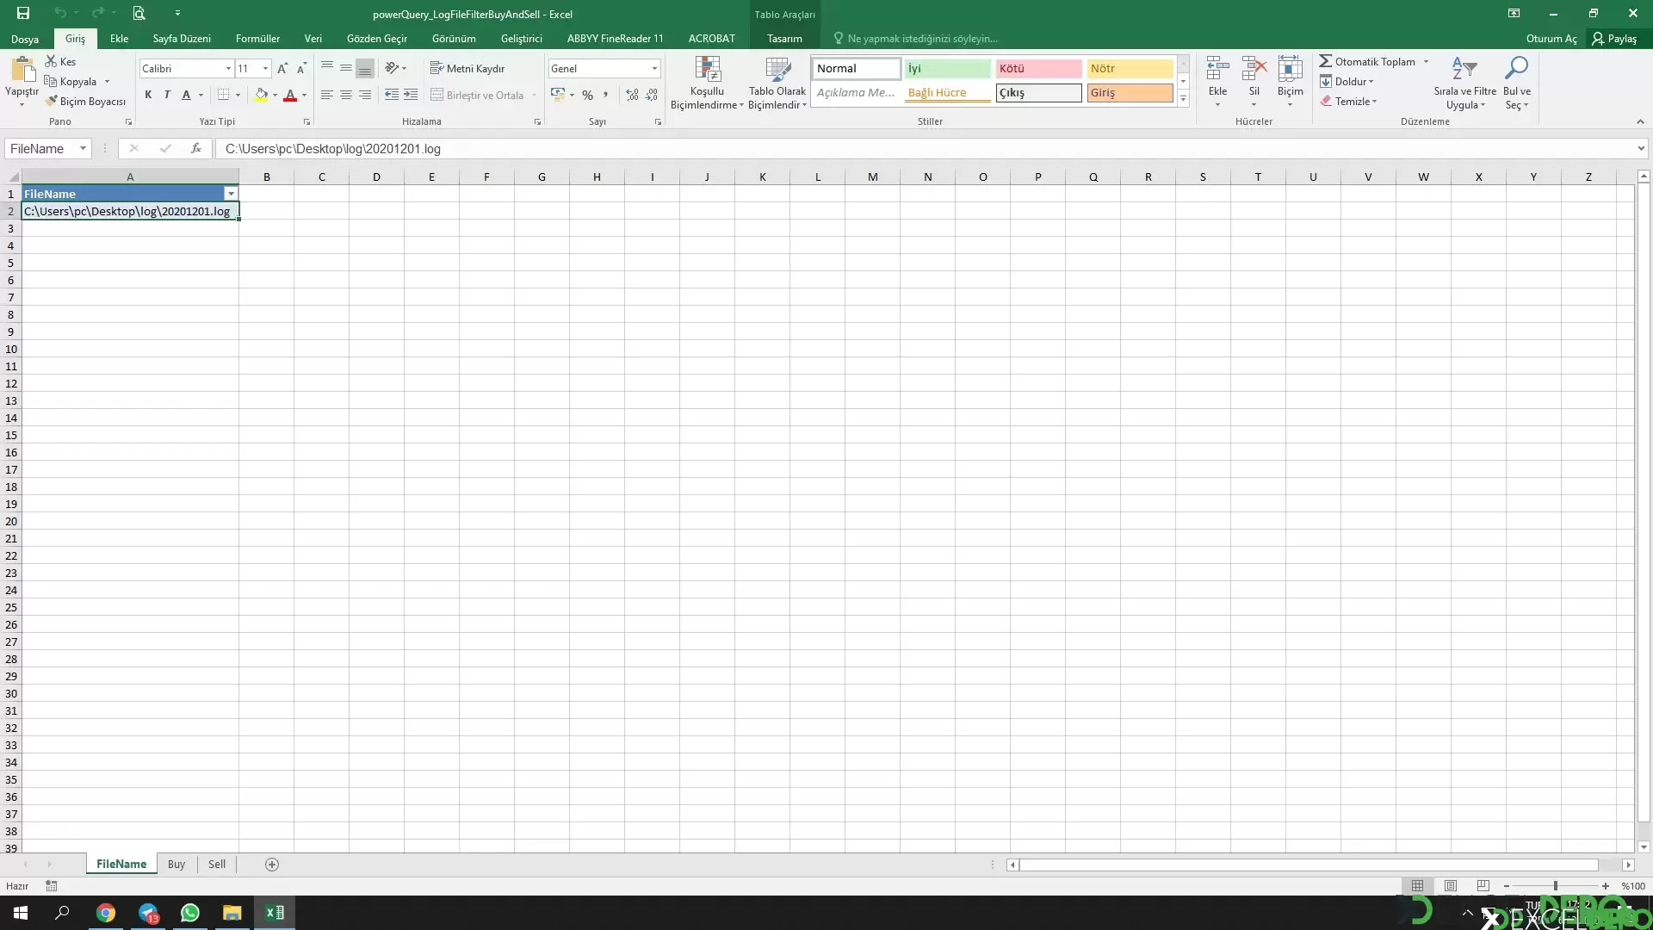Toggle align right for the cell

tap(365, 95)
